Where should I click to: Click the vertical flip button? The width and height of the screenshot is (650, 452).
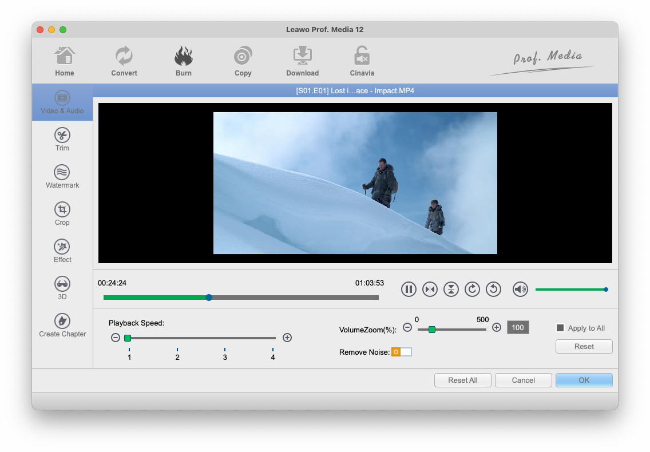tap(451, 289)
